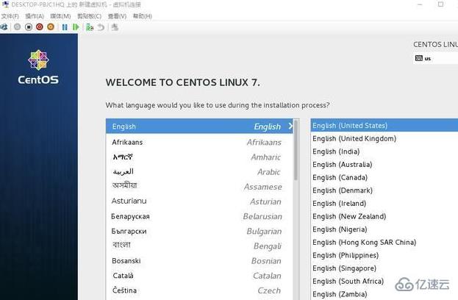The width and height of the screenshot is (458, 300).
Task: Maximize the VM connection window
Action: point(441,4)
